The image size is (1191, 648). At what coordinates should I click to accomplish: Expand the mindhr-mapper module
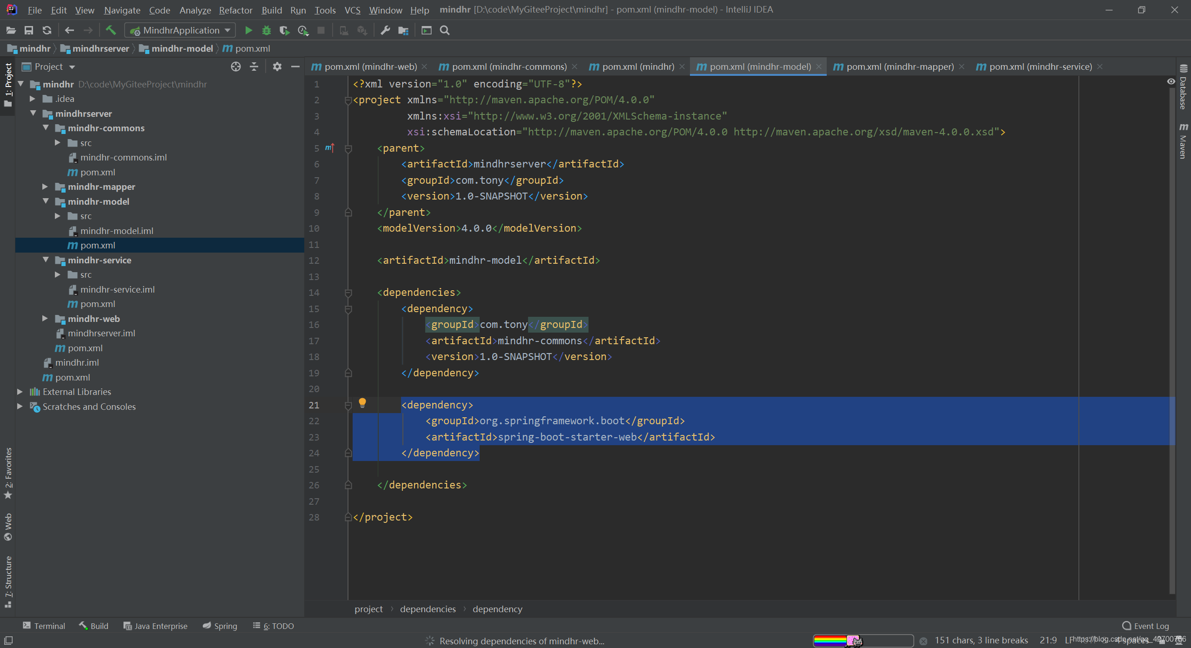(45, 187)
